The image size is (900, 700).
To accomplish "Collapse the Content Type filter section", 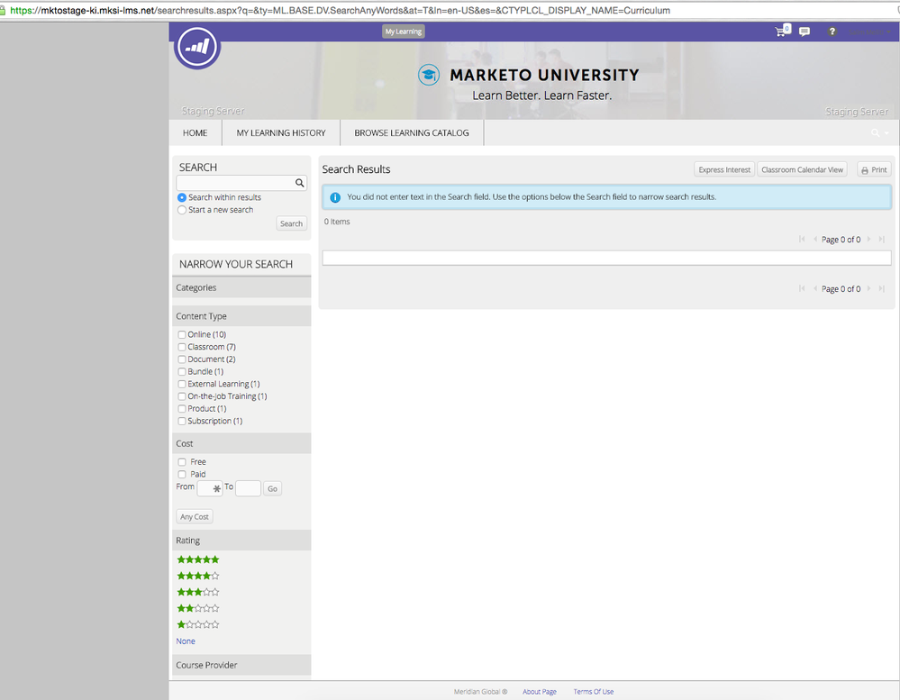I will pos(241,316).
